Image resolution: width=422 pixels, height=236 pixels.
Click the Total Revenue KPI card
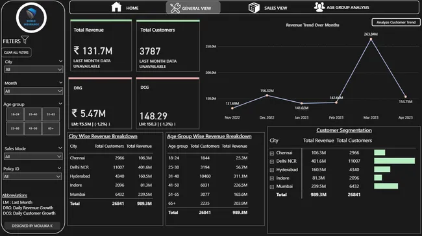(x=101, y=45)
